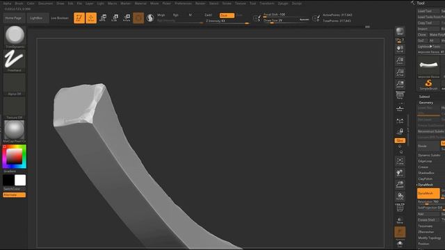Image resolution: width=445 pixels, height=250 pixels.
Task: Click the Move view icon
Action: pos(400,173)
